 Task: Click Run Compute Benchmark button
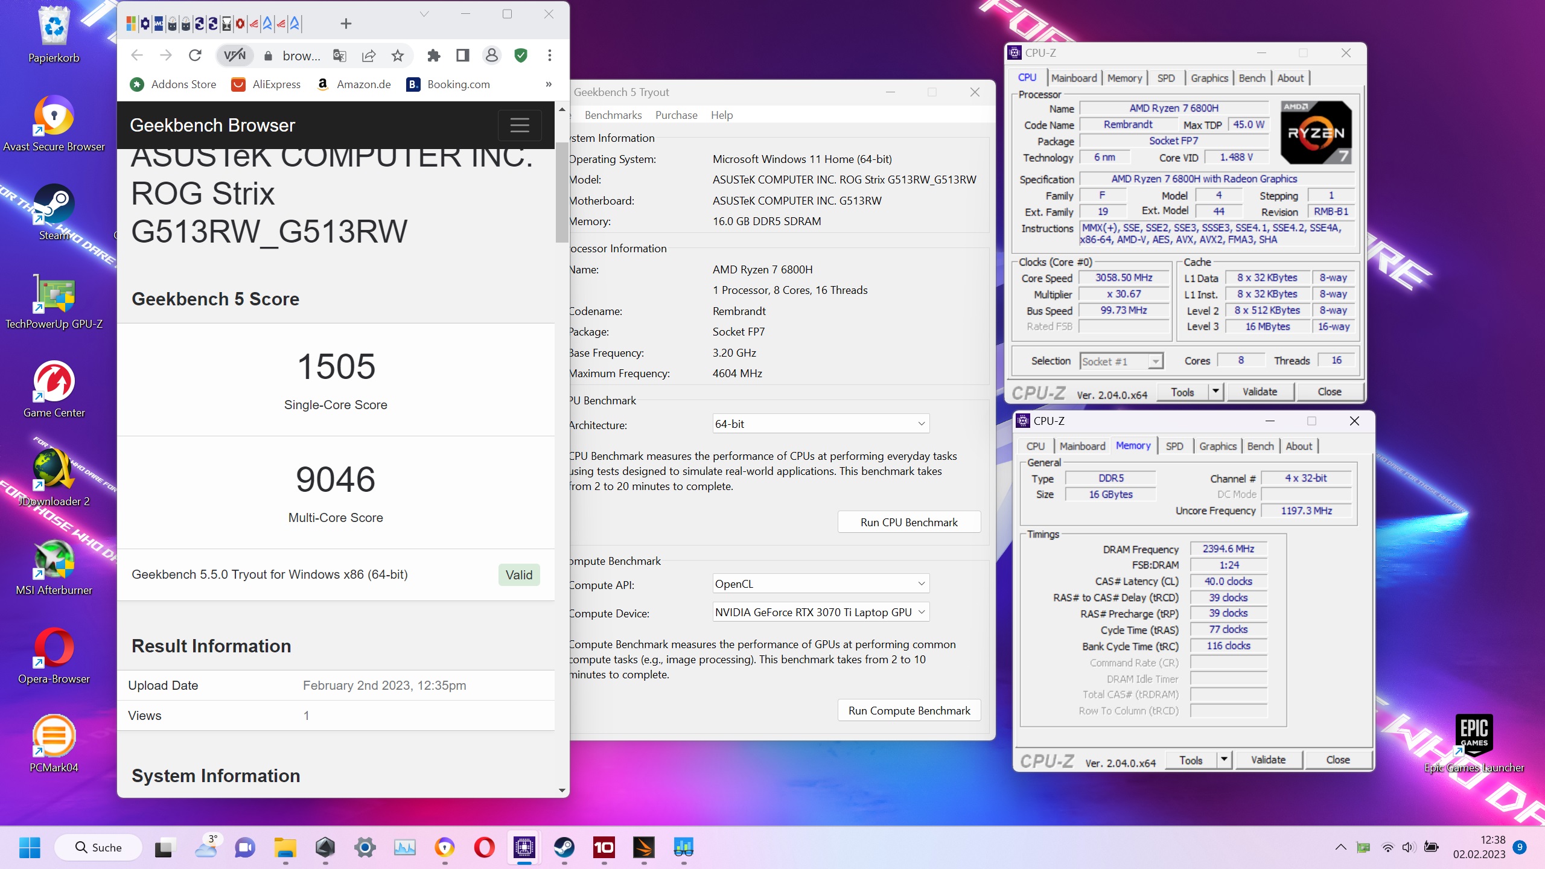(909, 710)
